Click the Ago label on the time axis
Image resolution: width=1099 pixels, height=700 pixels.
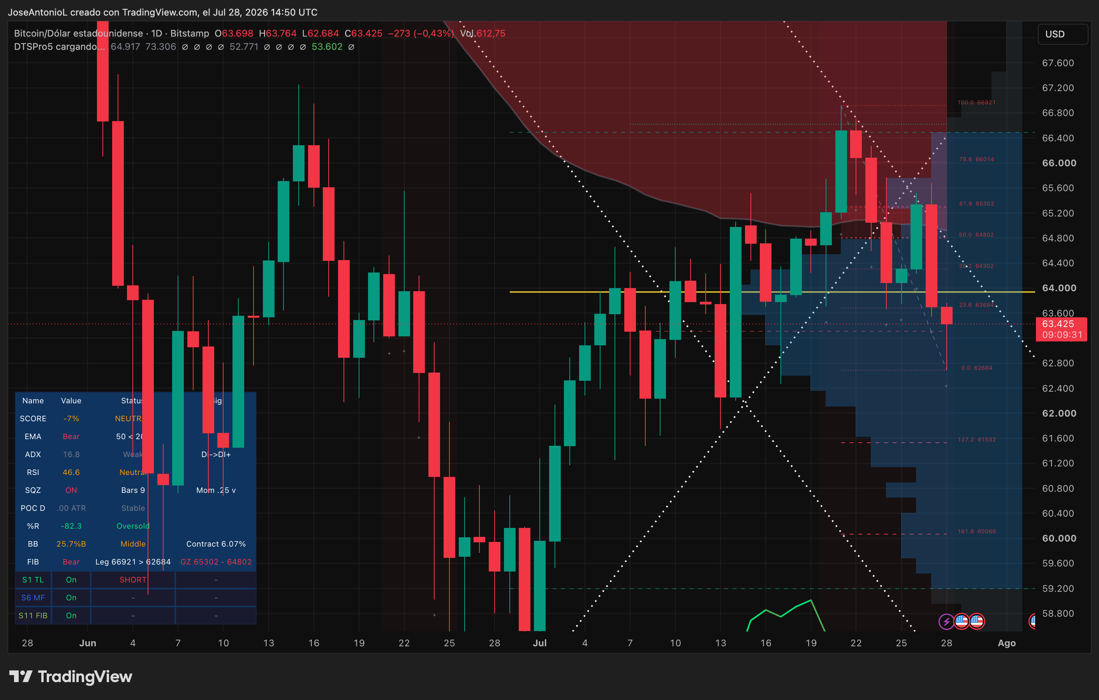click(x=1006, y=643)
